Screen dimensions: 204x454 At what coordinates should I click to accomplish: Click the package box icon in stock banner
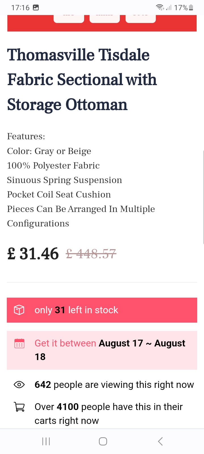tap(19, 310)
